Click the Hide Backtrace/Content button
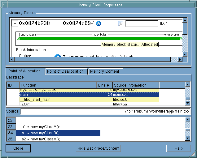This screenshot has width=197, height=158. (x=98, y=148)
